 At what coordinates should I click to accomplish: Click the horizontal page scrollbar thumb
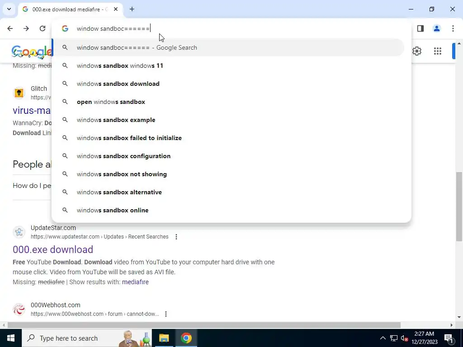click(x=204, y=325)
